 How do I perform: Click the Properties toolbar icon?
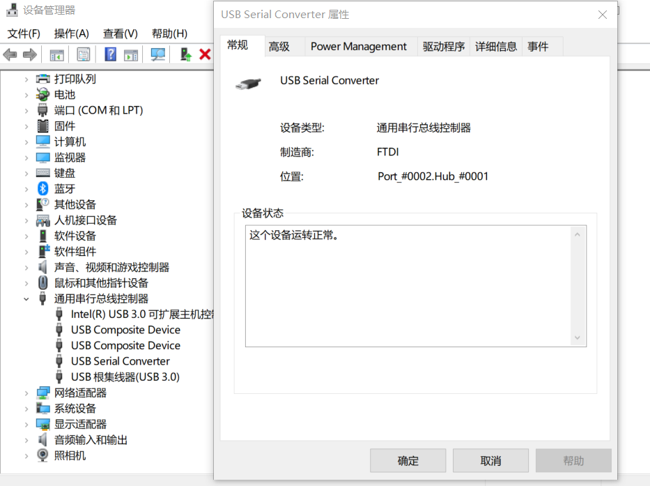(84, 54)
